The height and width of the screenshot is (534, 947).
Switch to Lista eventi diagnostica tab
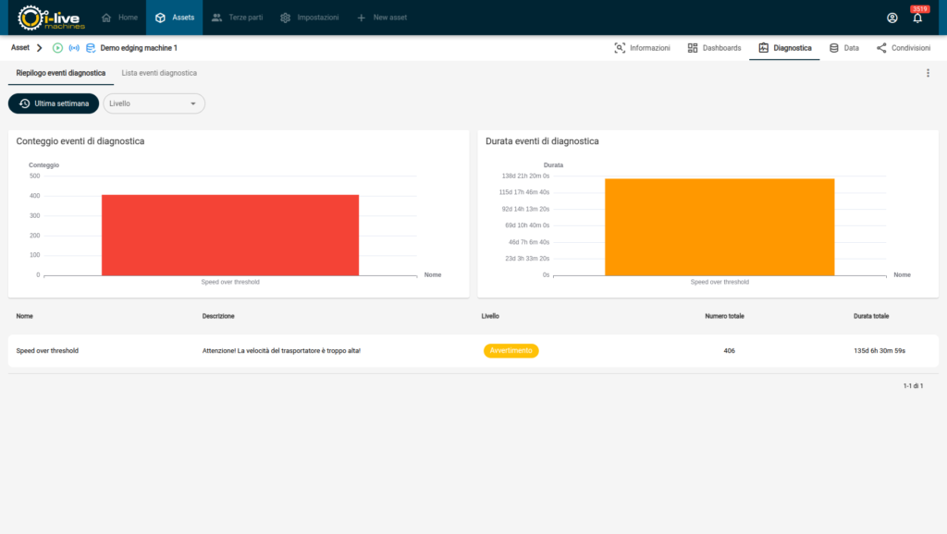(159, 73)
